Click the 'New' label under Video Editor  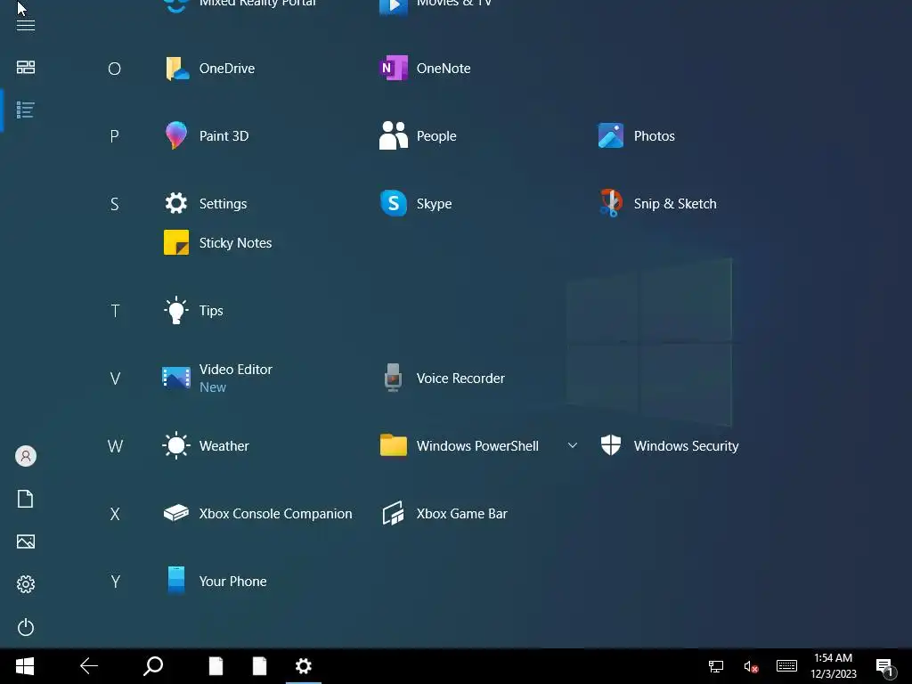(212, 387)
